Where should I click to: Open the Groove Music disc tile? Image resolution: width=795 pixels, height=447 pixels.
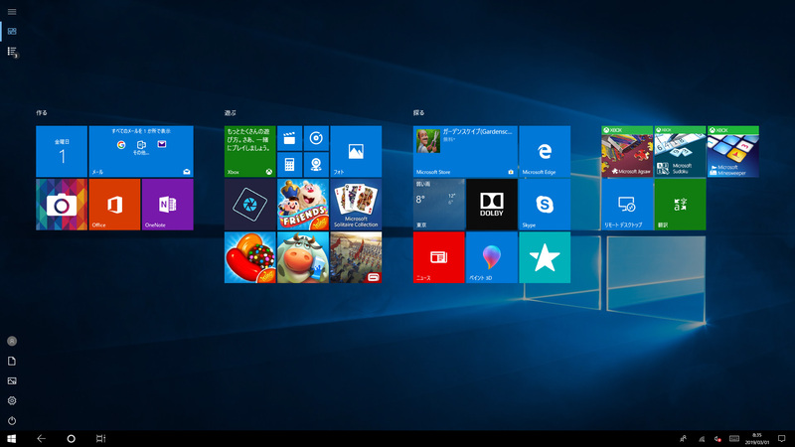(316, 138)
